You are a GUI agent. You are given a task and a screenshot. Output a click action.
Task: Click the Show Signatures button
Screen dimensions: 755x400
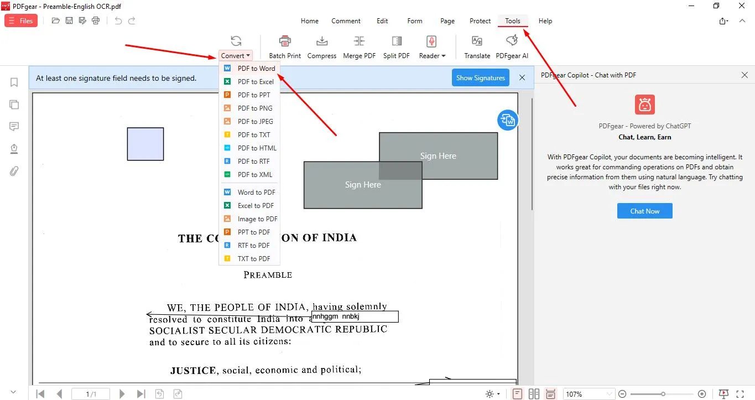[480, 78]
